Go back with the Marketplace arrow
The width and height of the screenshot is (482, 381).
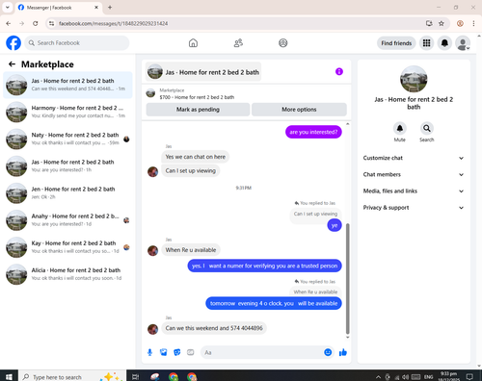[12, 64]
